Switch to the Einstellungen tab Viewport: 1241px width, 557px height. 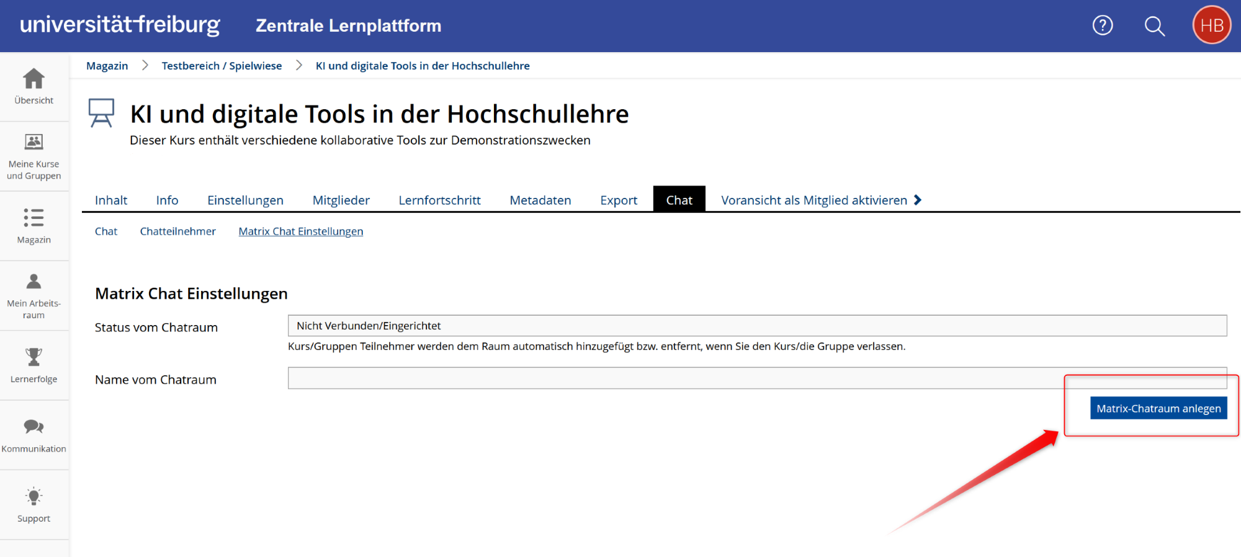point(245,200)
